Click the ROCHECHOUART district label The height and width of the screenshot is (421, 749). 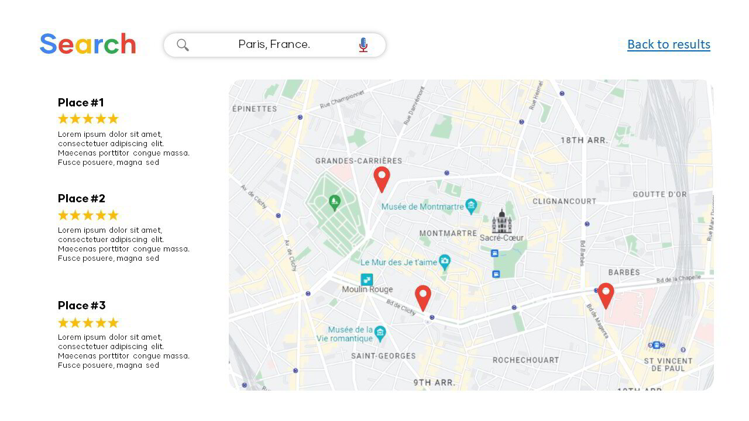[x=525, y=360]
